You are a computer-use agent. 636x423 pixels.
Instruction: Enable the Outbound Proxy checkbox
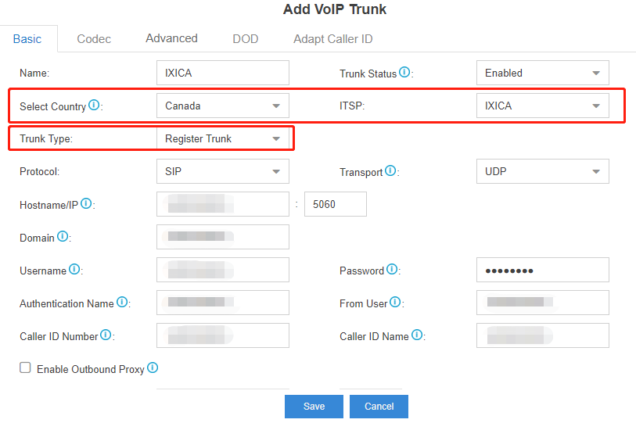pyautogui.click(x=25, y=367)
